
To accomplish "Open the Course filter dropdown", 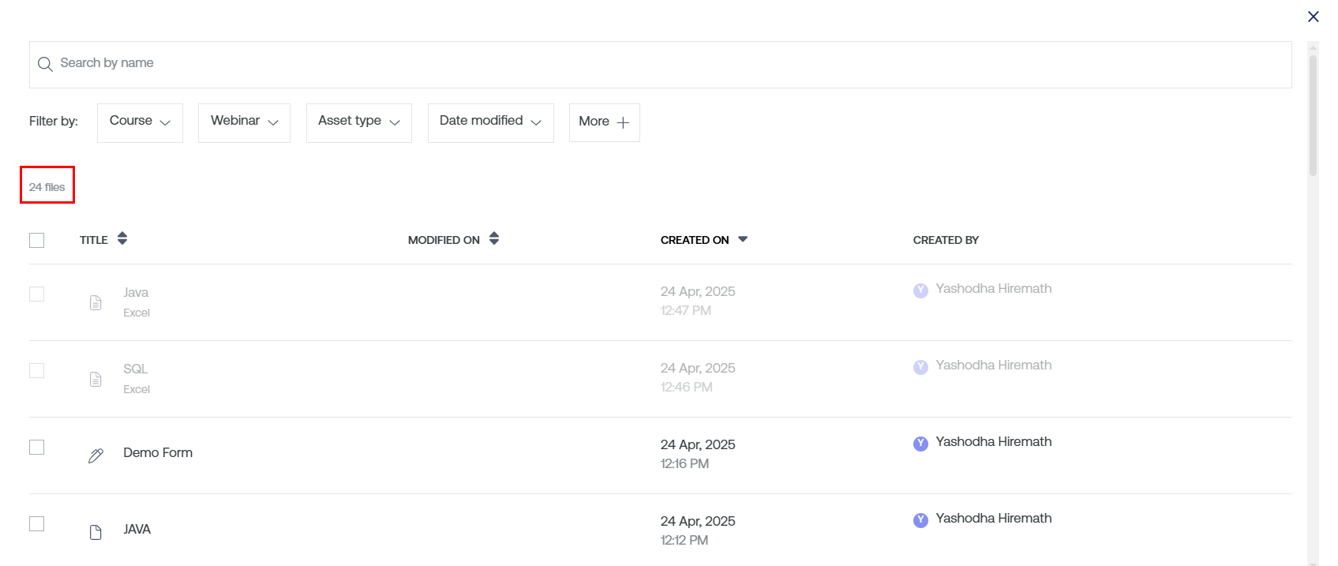I will 140,122.
